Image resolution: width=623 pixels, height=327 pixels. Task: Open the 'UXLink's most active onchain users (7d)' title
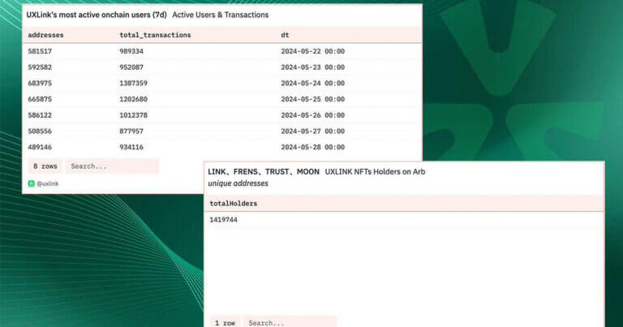click(x=96, y=15)
